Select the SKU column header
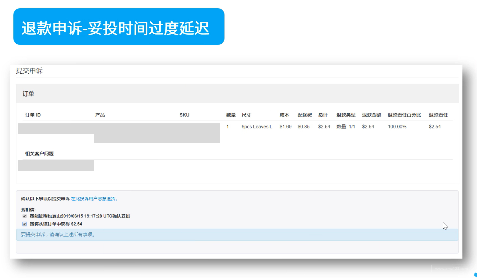This screenshot has width=477, height=278. pyautogui.click(x=185, y=115)
